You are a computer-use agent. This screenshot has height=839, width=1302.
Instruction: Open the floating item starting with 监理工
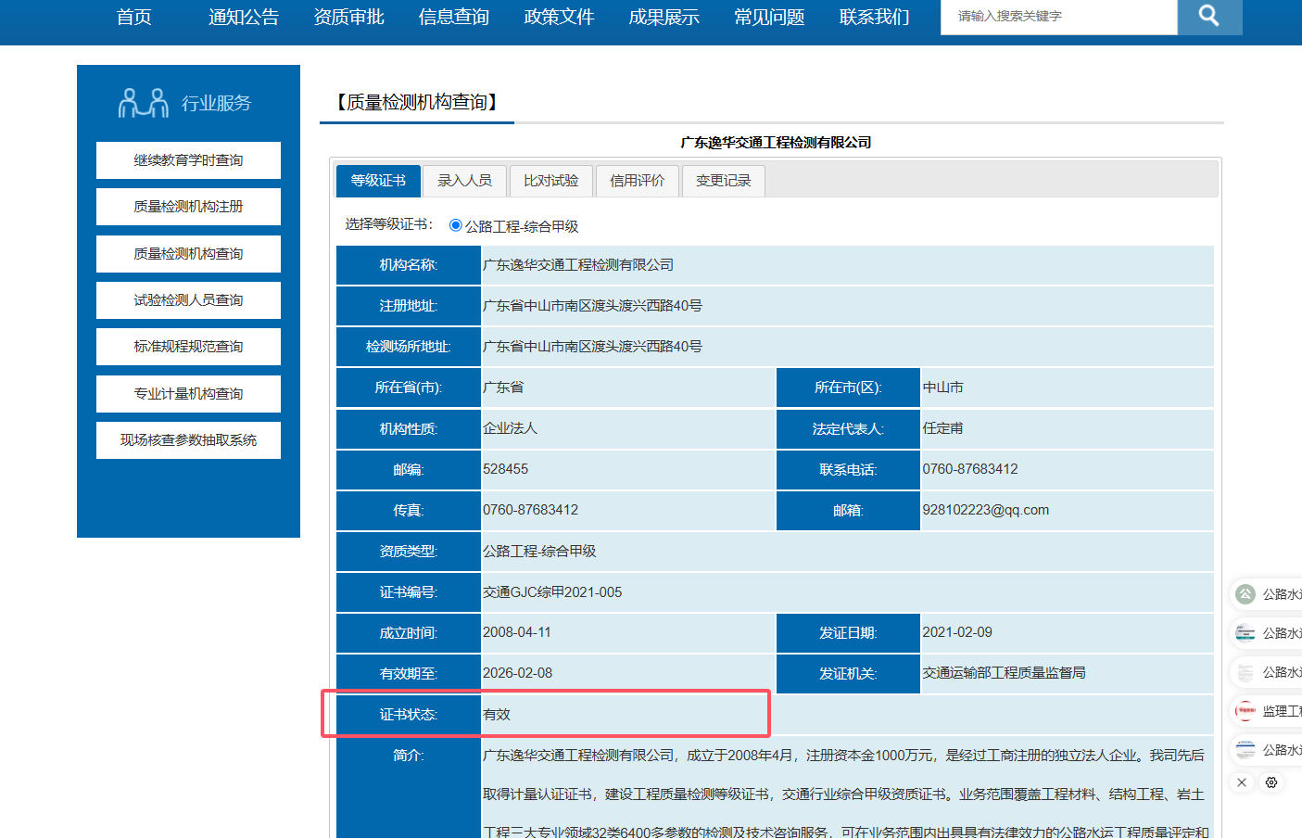1268,711
